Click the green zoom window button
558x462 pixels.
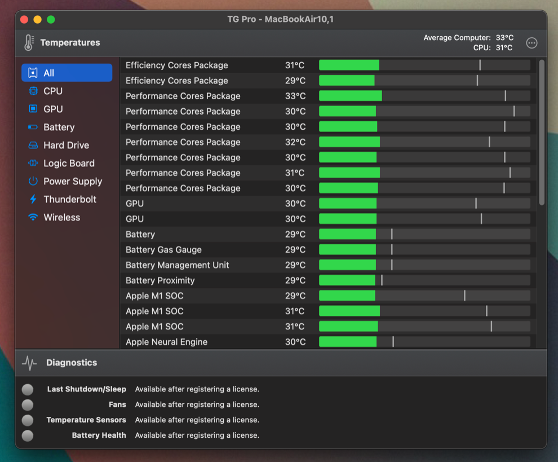tap(51, 19)
